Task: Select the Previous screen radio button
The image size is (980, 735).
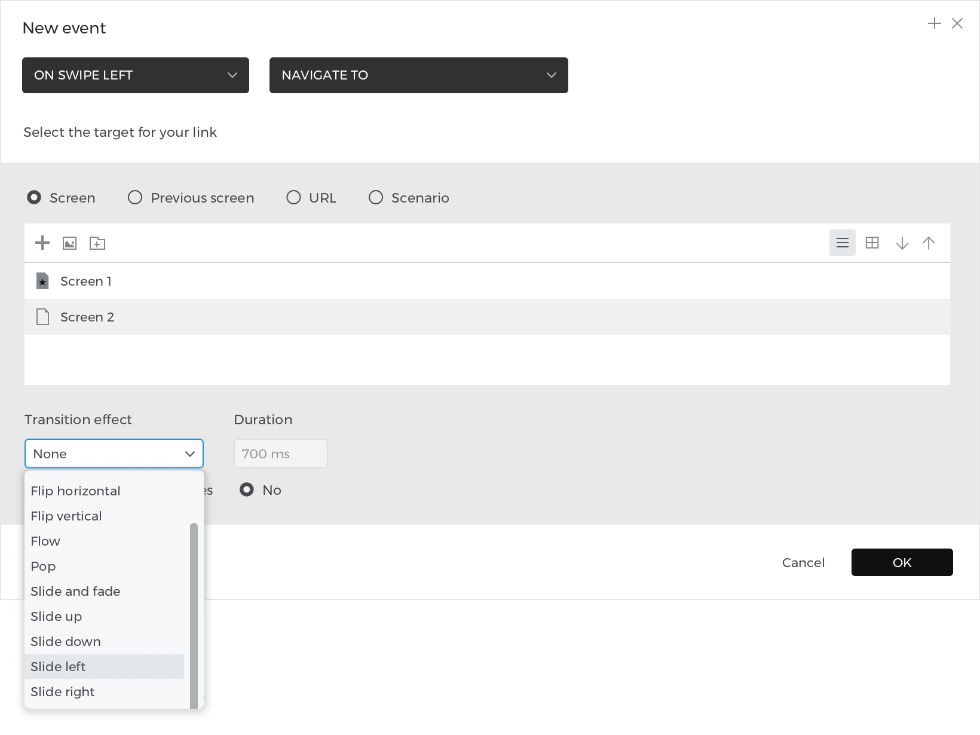Action: (x=135, y=197)
